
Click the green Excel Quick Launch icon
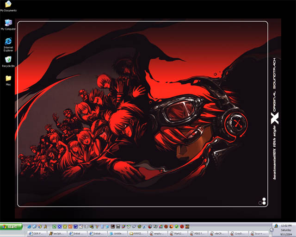(55, 226)
